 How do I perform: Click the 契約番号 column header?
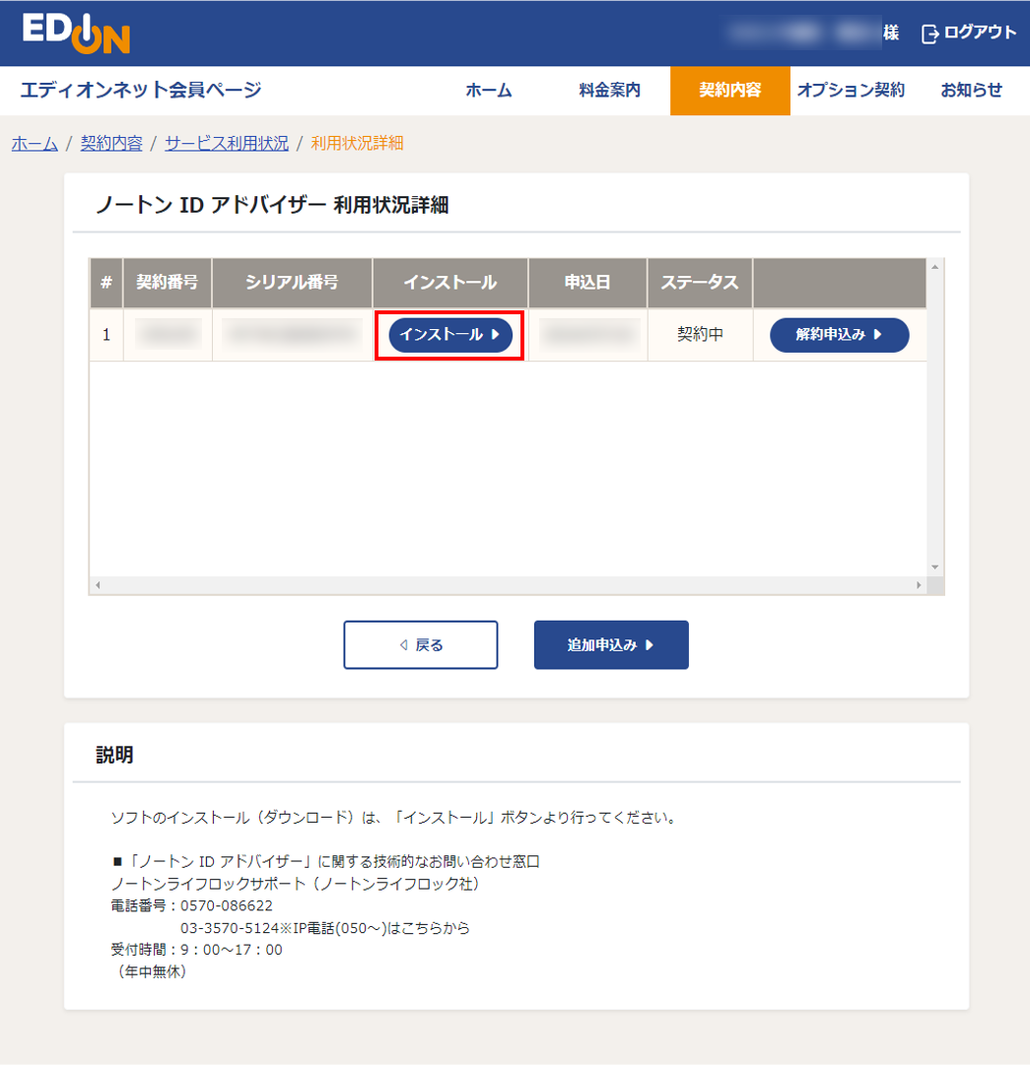click(168, 283)
